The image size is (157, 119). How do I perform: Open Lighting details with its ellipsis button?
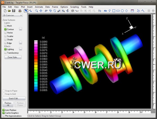21,49
